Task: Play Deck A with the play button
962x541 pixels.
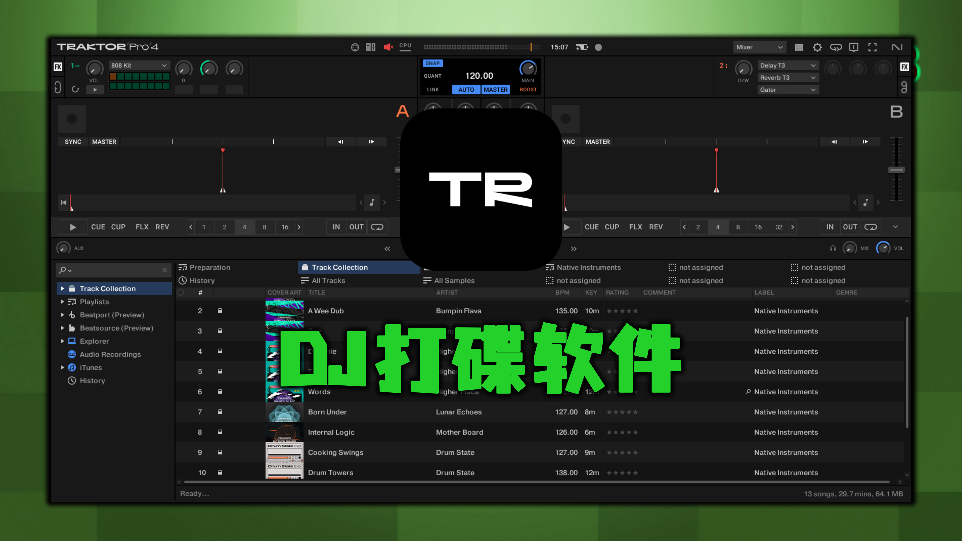Action: point(73,227)
